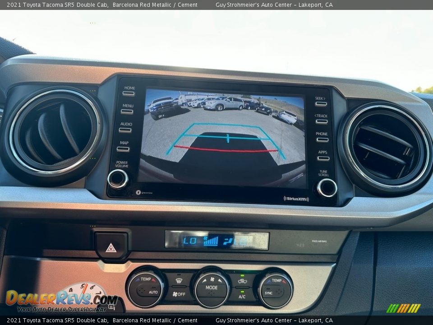Push the AUTO button on the left TEMP dial
Screen dimensions: 433x325
[152, 292]
